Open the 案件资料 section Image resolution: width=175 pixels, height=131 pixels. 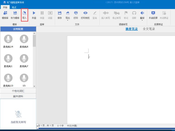coord(18,96)
